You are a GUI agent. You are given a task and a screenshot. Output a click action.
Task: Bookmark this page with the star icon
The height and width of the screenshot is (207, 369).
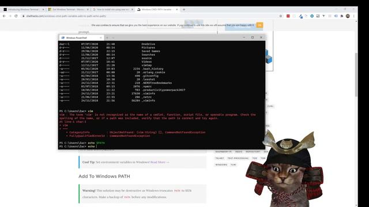[281, 16]
